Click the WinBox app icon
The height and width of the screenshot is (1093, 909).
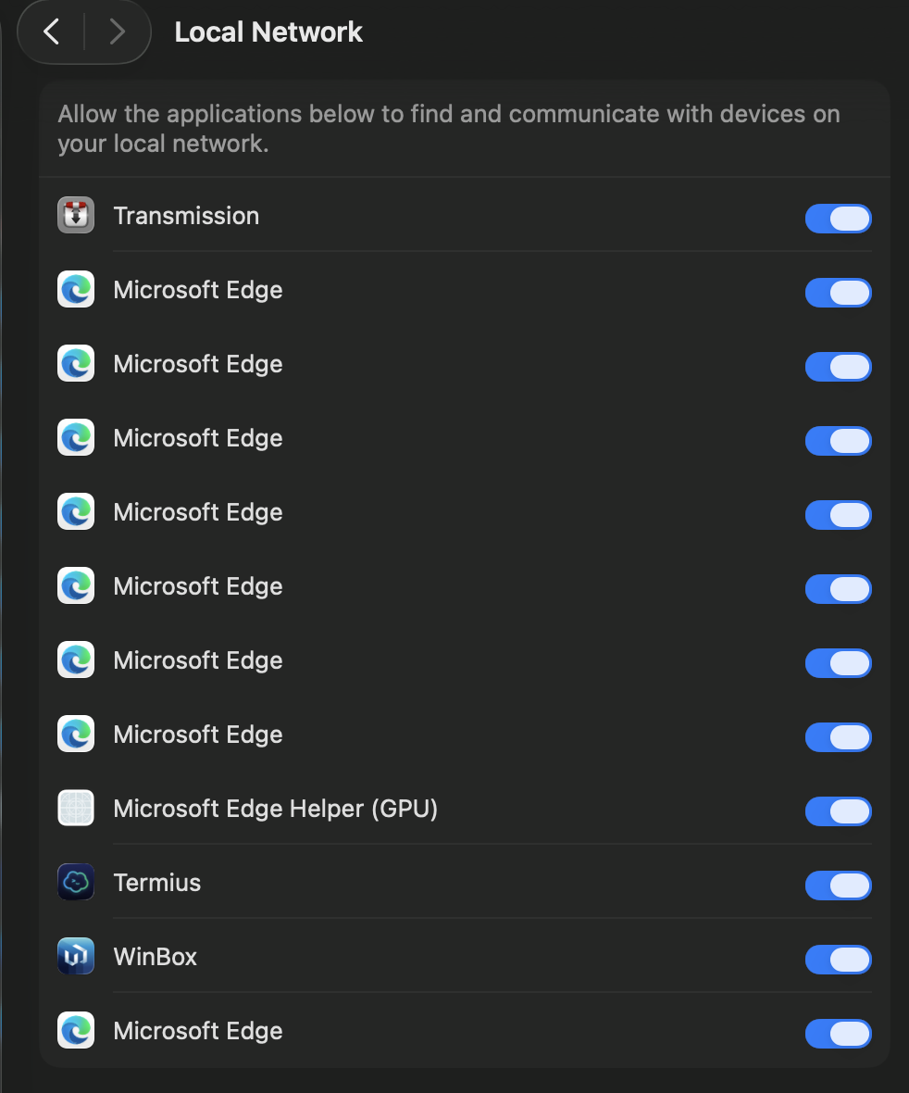pyautogui.click(x=76, y=957)
